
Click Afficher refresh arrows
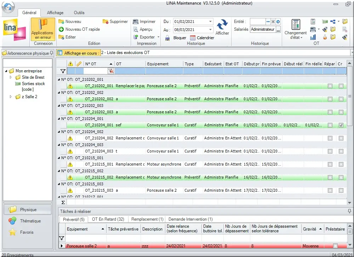[x=222, y=24]
